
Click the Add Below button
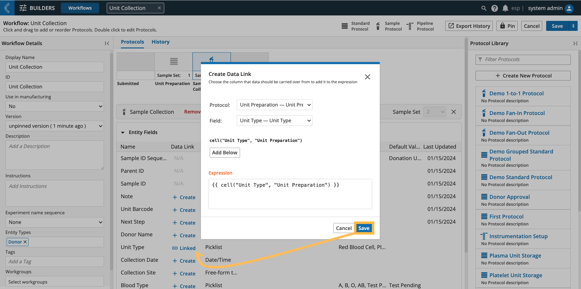(225, 153)
